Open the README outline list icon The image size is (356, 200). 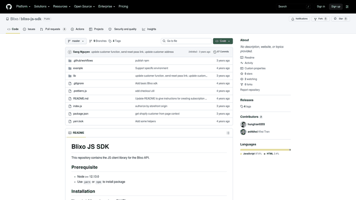pos(228,133)
